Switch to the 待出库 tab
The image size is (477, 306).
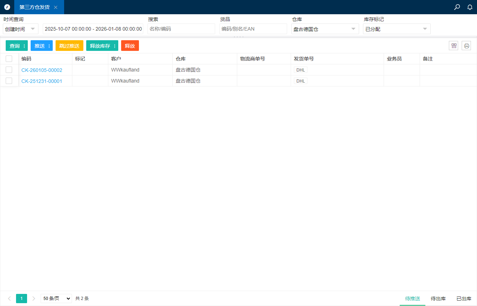click(x=438, y=299)
